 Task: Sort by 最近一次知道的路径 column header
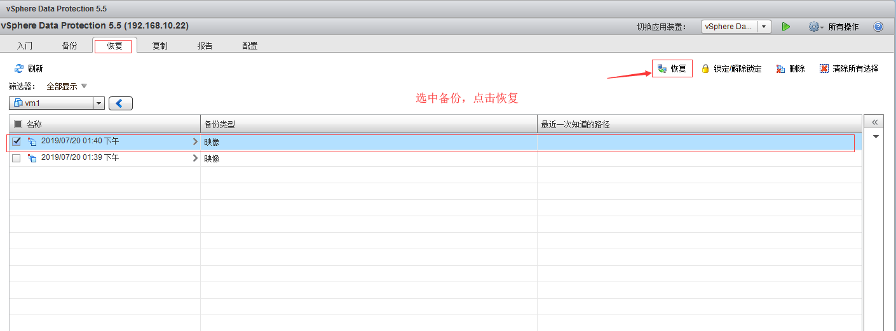point(575,124)
